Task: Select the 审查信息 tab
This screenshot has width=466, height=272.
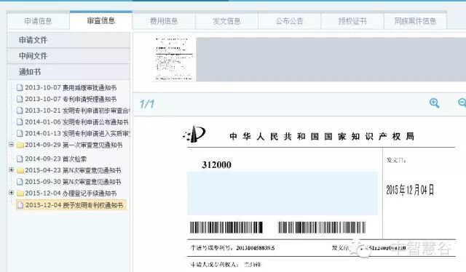Action: 100,20
